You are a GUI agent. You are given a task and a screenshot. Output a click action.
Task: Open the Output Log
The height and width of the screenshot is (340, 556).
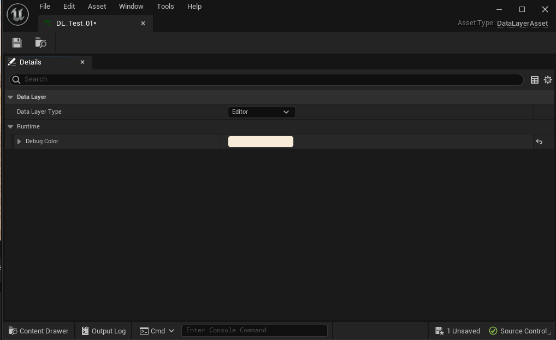[x=104, y=331]
